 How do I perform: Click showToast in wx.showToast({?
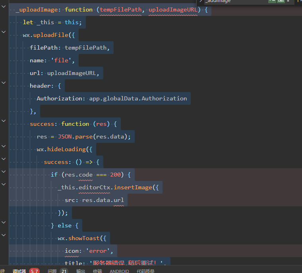pyautogui.click(x=84, y=238)
